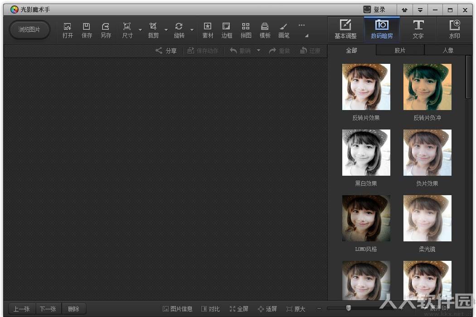Click the Open (打开) image icon

(x=68, y=26)
